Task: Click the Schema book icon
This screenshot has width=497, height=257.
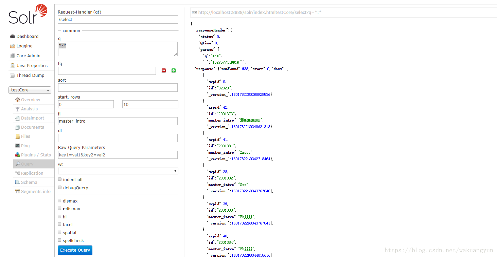Action: tap(18, 182)
